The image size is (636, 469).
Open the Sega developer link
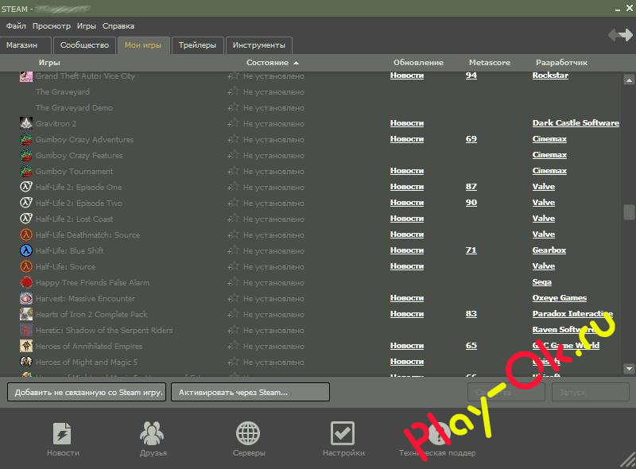click(x=542, y=282)
